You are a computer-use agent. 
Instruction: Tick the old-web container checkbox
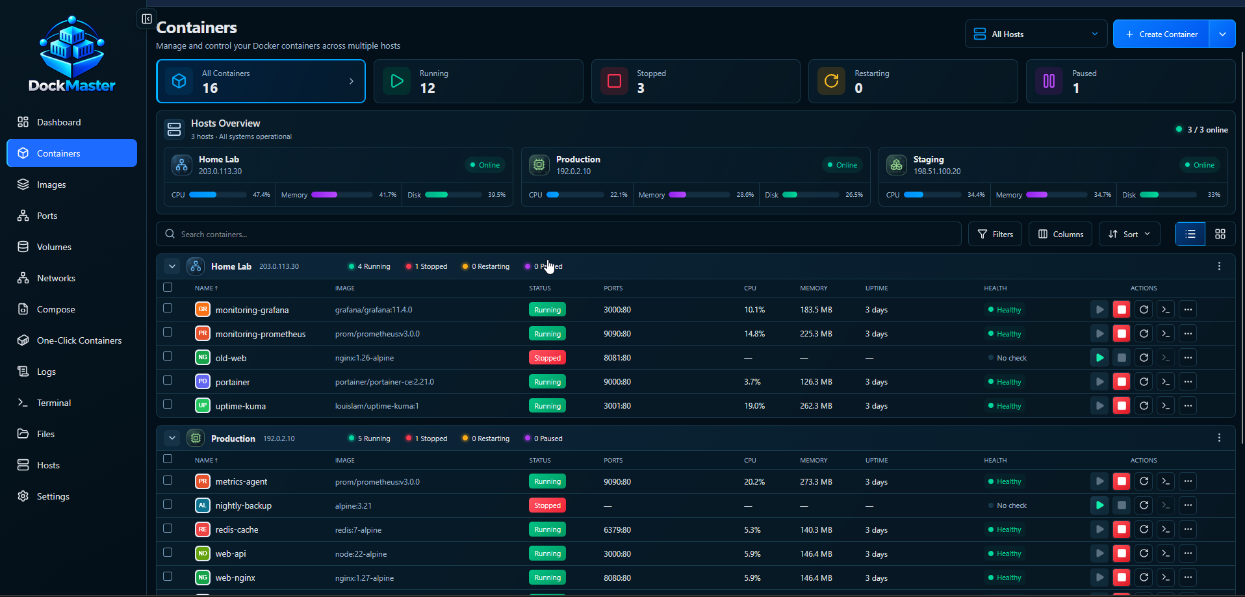point(168,357)
